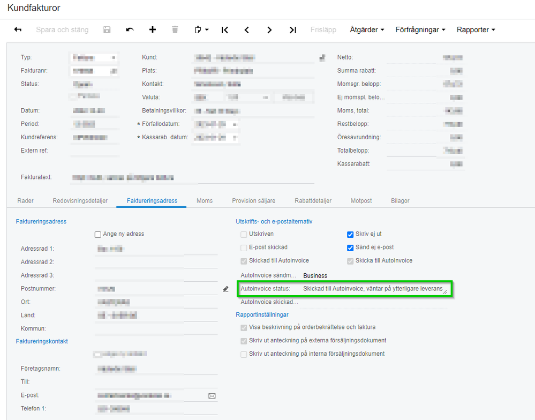Toggle the E-post skickad checkbox
Image resolution: width=535 pixels, height=420 pixels.
[x=244, y=247]
